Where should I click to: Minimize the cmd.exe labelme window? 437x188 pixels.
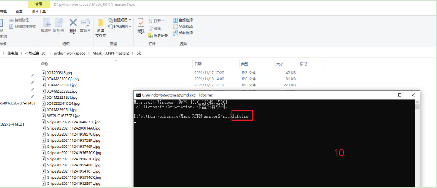click(x=386, y=95)
